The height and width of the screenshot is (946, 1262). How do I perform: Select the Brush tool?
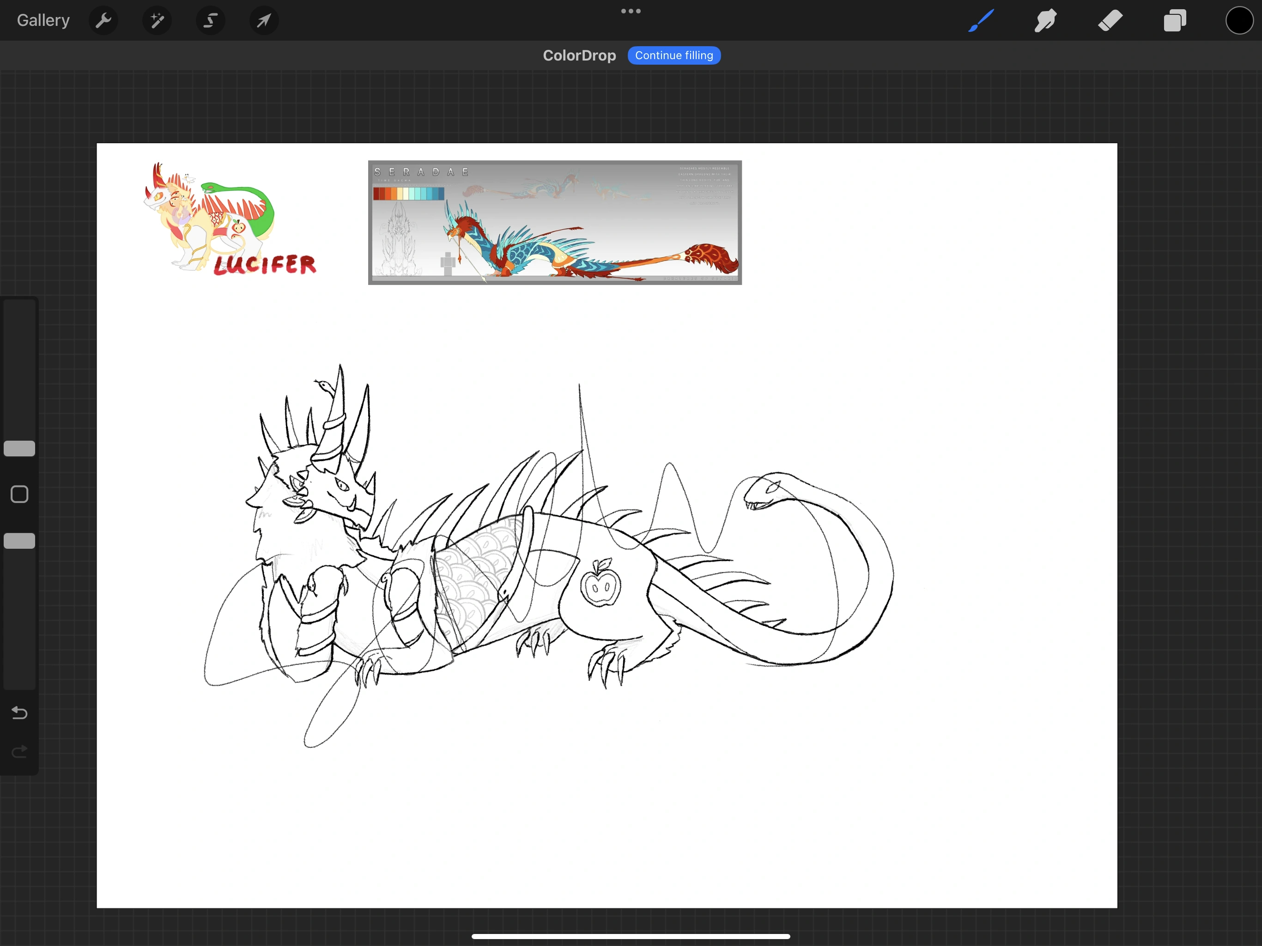pyautogui.click(x=980, y=20)
